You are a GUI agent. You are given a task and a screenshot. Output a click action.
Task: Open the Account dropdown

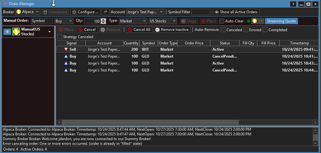145,12
